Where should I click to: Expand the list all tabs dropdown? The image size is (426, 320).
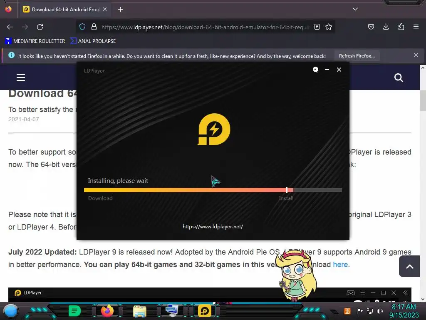[x=355, y=9]
